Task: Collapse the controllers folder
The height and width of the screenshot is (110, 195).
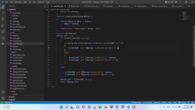Action: click(15, 16)
